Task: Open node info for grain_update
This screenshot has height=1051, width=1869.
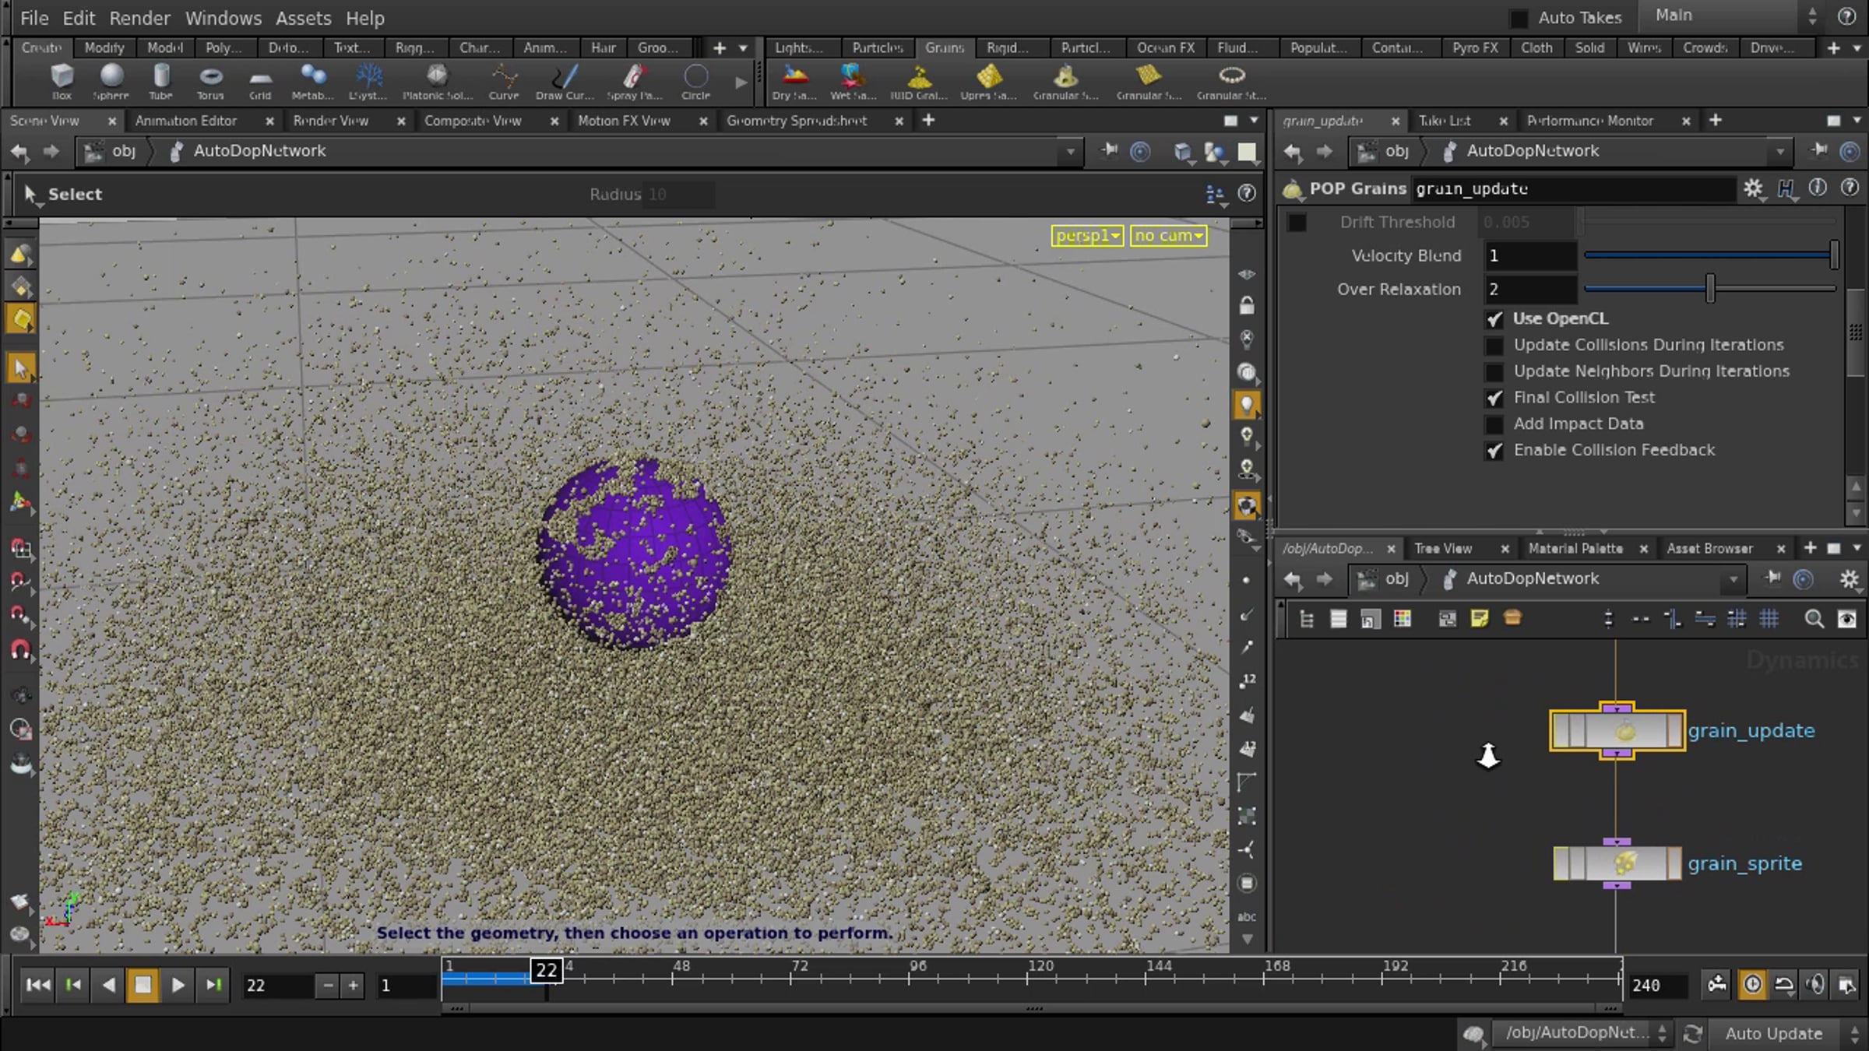Action: [1818, 188]
